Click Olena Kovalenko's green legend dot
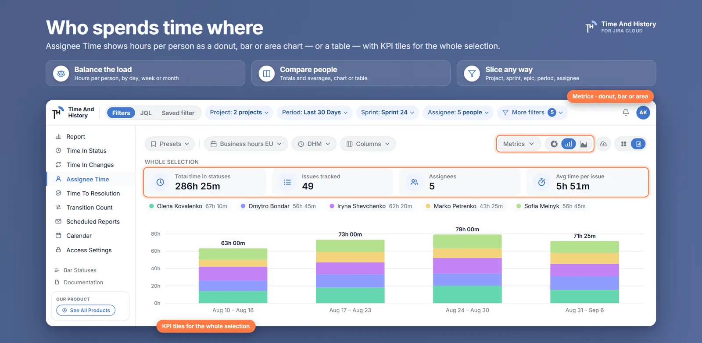Image resolution: width=702 pixels, height=343 pixels. click(151, 206)
